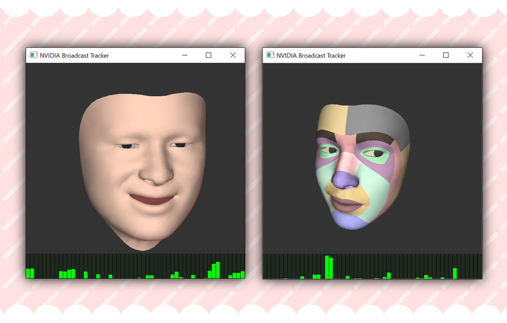Click the app icon in the right window's title bar
This screenshot has height=323, width=507.
(270, 55)
